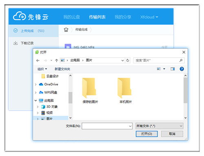Click the 文件名(N) input field

(107, 126)
